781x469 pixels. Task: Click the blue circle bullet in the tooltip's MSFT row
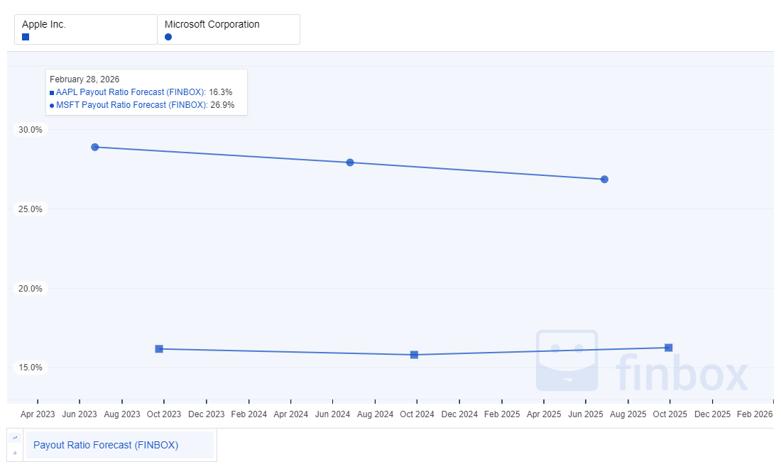tap(50, 105)
